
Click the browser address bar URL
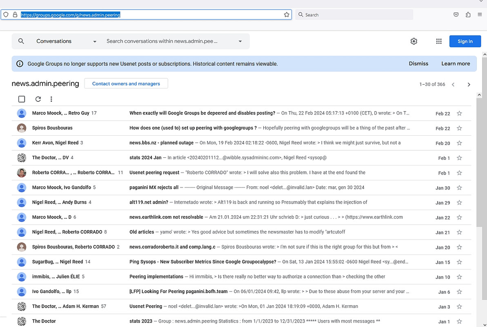click(71, 15)
